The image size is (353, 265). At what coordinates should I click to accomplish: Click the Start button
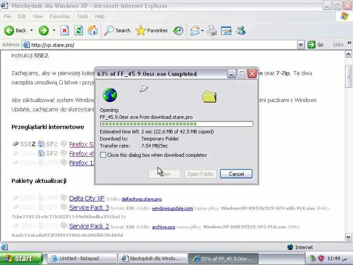click(x=21, y=258)
